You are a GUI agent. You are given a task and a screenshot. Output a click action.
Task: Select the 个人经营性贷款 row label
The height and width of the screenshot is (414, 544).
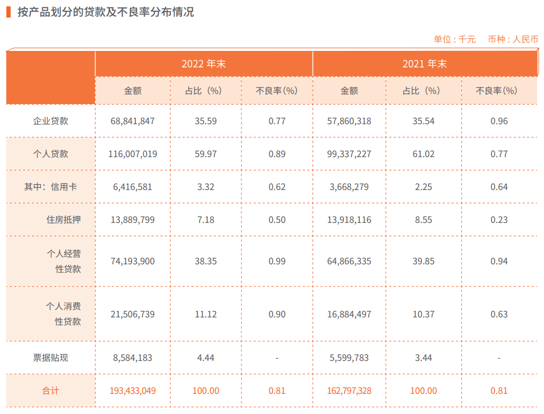pyautogui.click(x=64, y=261)
